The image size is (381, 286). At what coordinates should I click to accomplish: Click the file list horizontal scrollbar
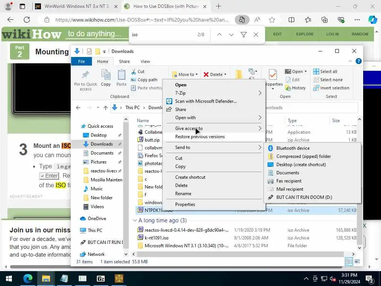point(240,254)
